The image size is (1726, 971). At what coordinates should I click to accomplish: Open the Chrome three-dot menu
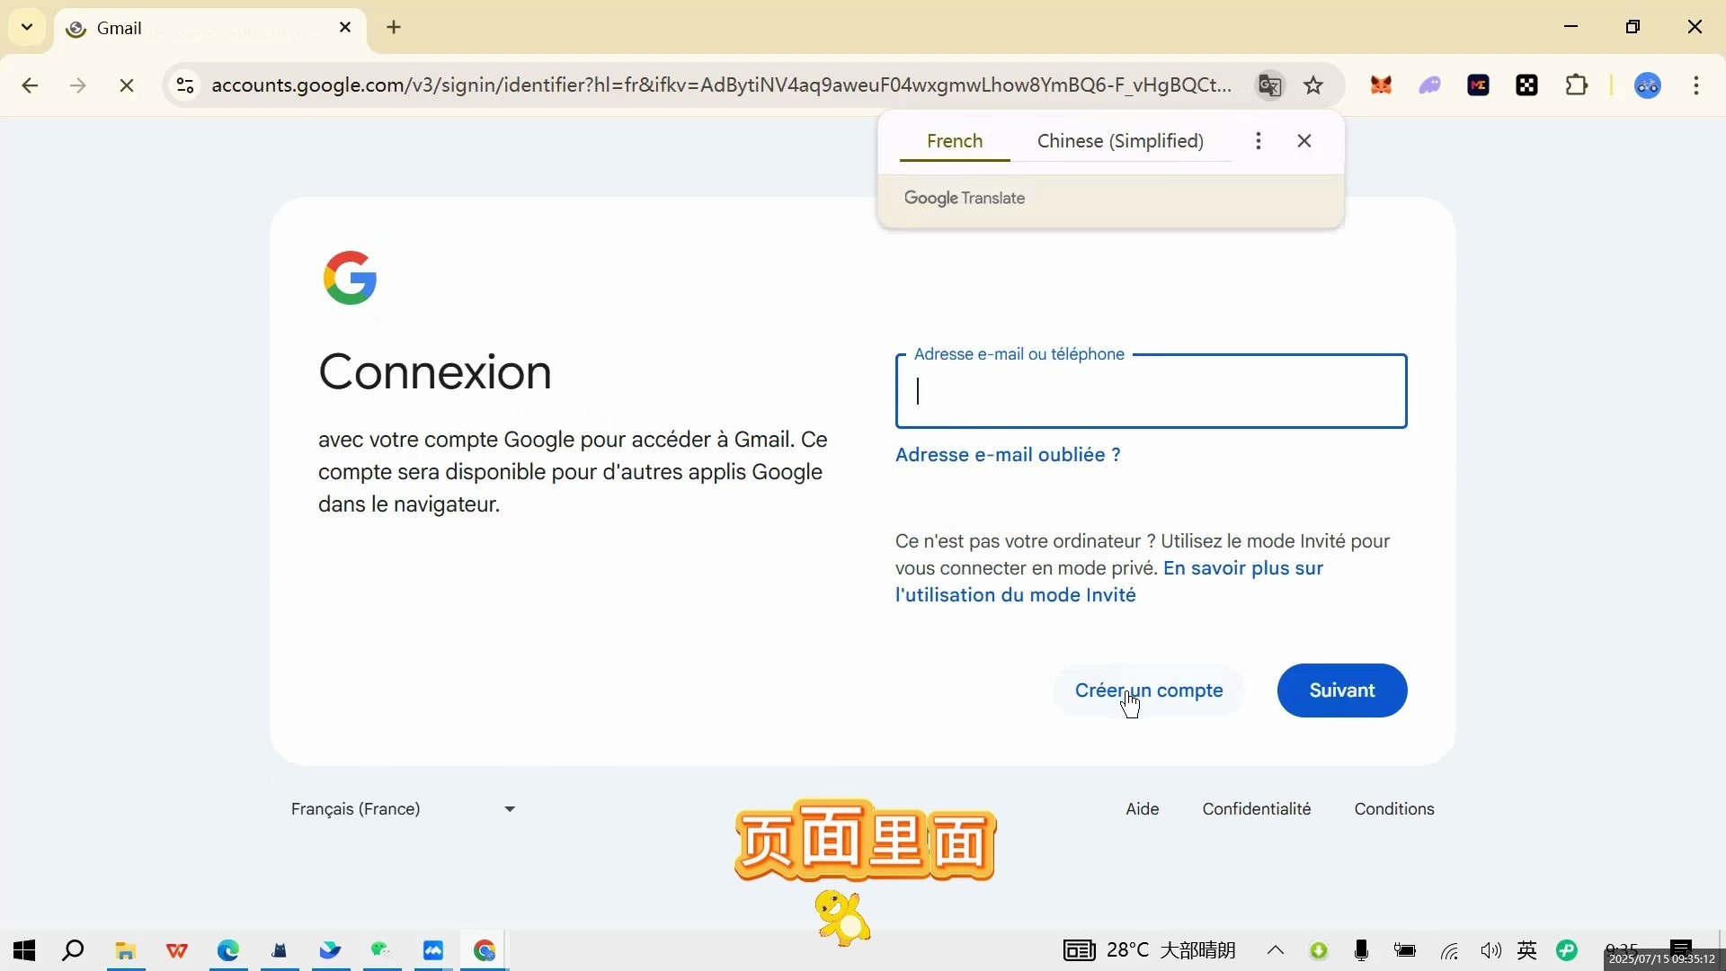pyautogui.click(x=1695, y=85)
